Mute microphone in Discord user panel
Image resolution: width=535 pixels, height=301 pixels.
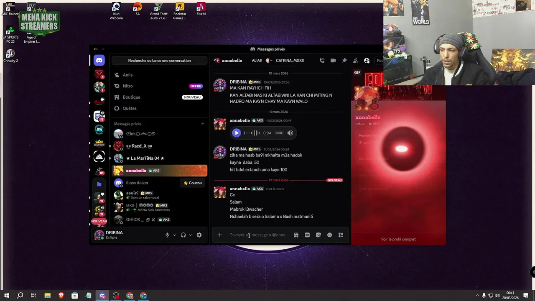(167, 235)
